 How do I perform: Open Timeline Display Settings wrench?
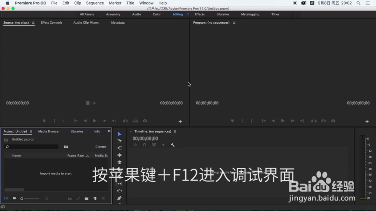pyautogui.click(x=173, y=145)
